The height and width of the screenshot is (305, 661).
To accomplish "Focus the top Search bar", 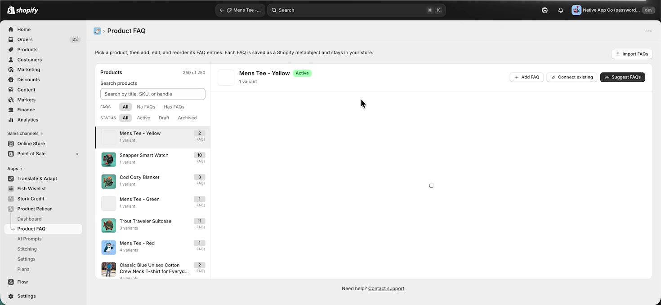I will point(356,10).
